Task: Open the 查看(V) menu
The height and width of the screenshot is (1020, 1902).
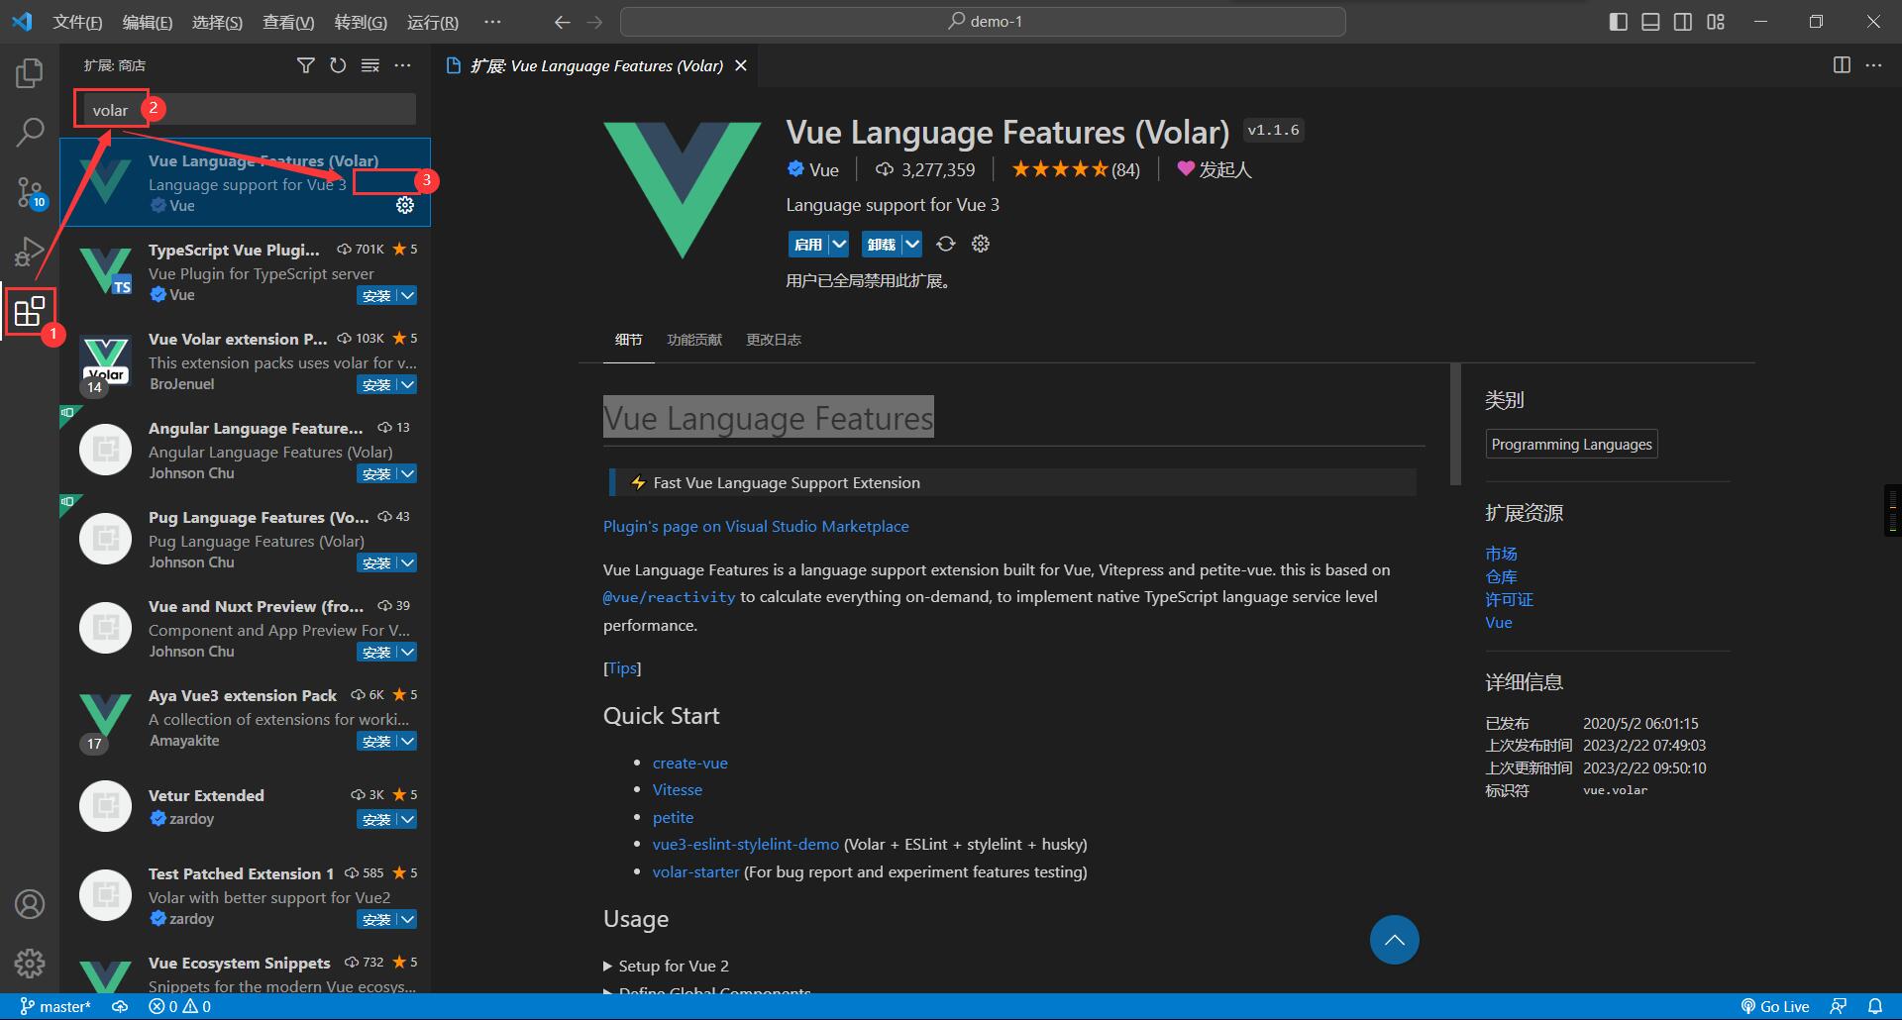Action: click(x=288, y=22)
